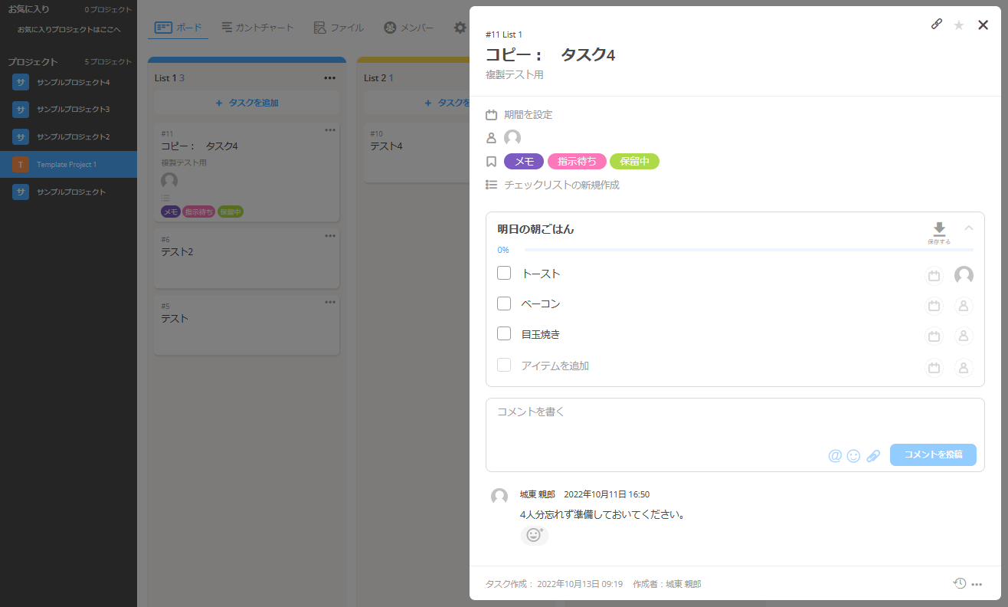Click the コメントを投稿 button
The width and height of the screenshot is (1008, 607).
pyautogui.click(x=932, y=454)
